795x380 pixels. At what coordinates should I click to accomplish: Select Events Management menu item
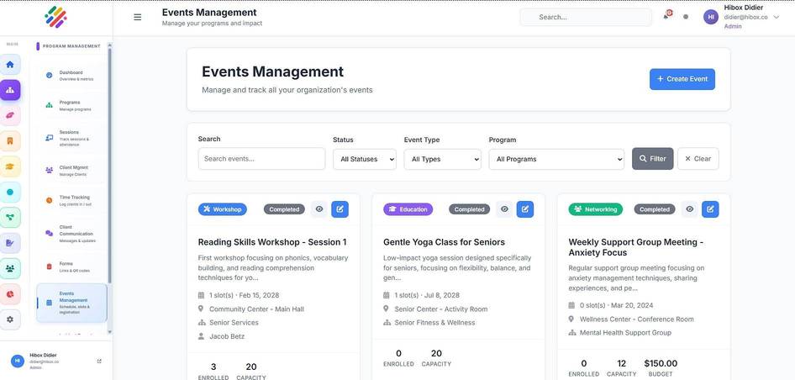tap(71, 303)
